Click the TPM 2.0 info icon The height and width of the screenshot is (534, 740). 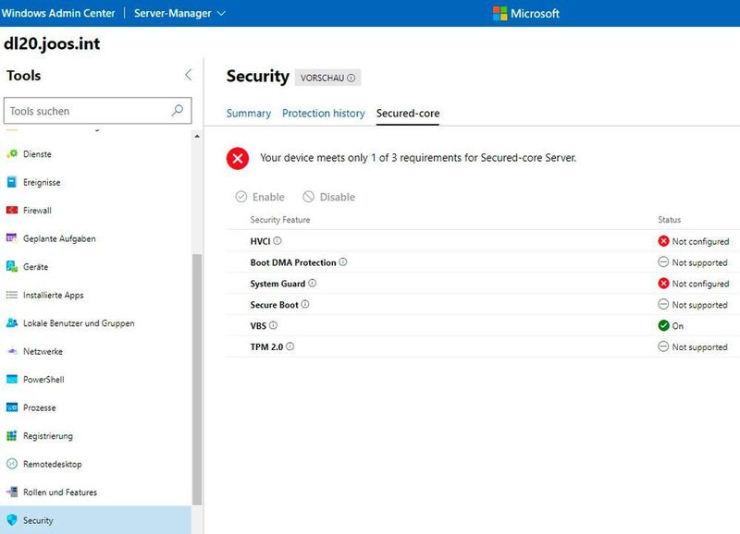point(290,346)
